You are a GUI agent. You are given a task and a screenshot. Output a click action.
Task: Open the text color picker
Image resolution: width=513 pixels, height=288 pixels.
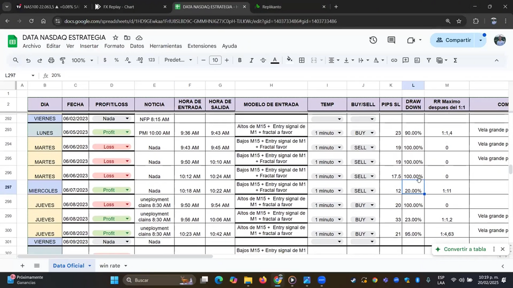(x=275, y=60)
